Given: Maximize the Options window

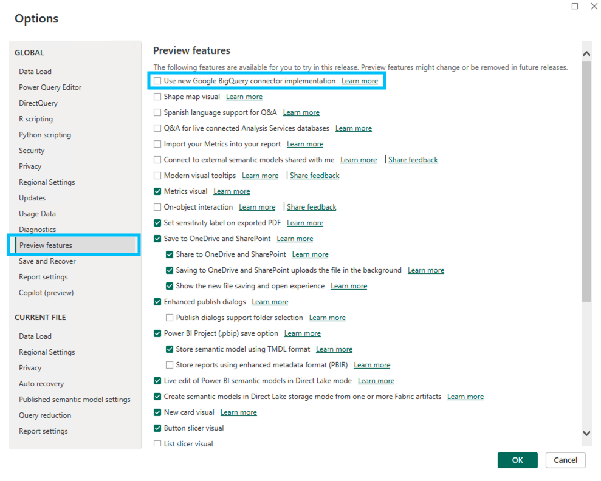Looking at the screenshot, I should [x=574, y=6].
